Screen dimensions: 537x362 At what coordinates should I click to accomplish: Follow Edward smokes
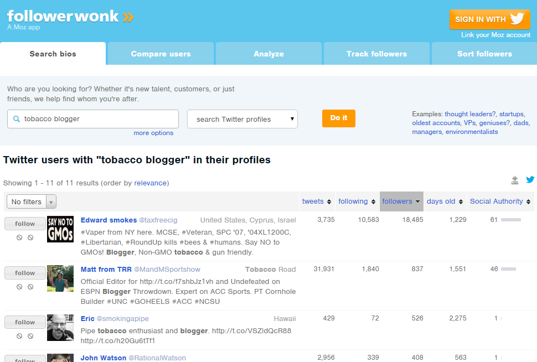click(x=25, y=224)
